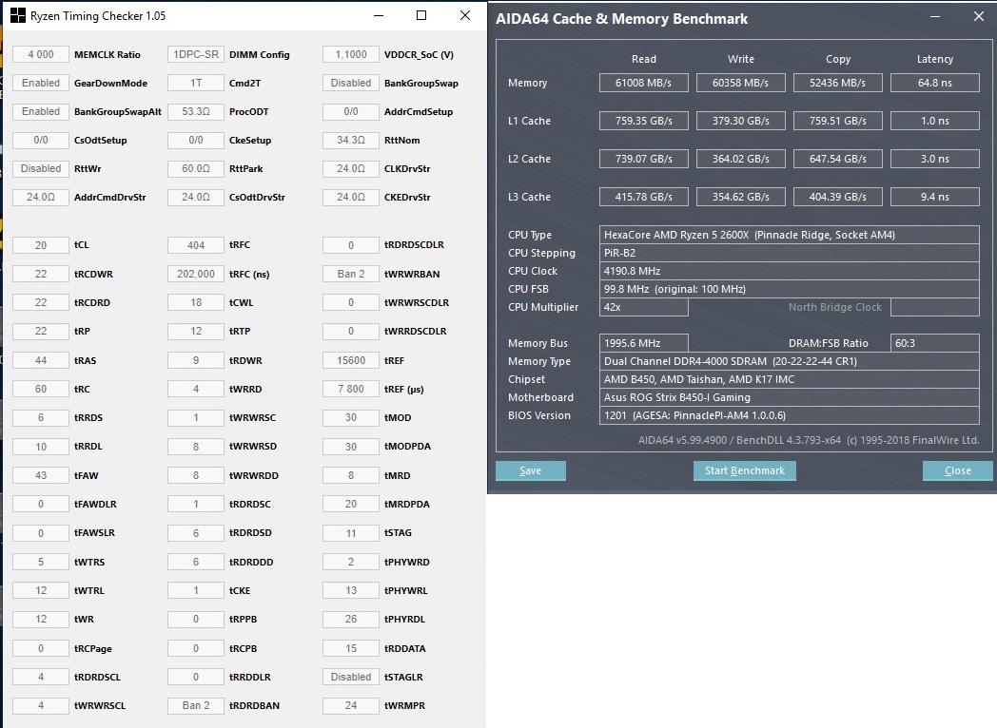The width and height of the screenshot is (997, 728).
Task: Click the CPU FSB 99.8 MHz field
Action: click(789, 289)
